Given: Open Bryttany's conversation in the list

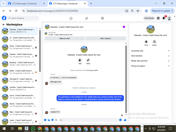Looking at the screenshot, I should [x=19, y=64].
